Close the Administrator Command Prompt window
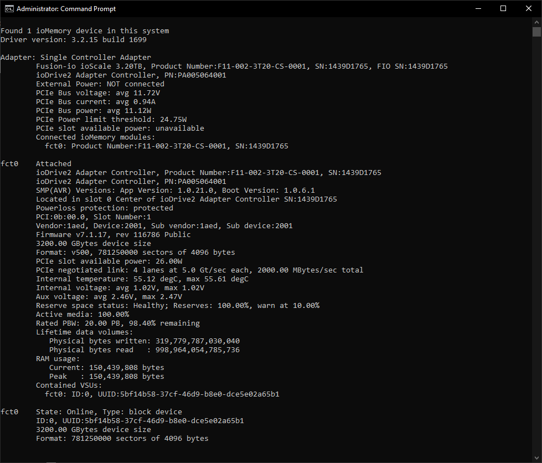 click(x=529, y=9)
